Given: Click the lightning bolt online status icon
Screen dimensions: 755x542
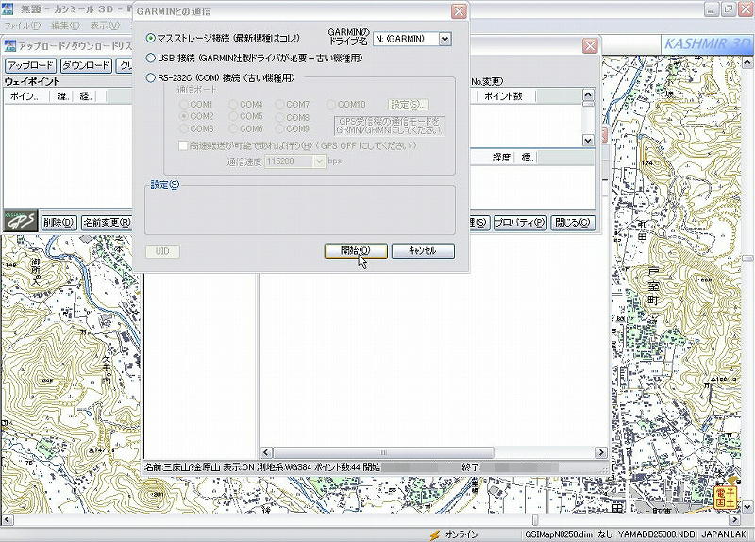Looking at the screenshot, I should point(435,534).
